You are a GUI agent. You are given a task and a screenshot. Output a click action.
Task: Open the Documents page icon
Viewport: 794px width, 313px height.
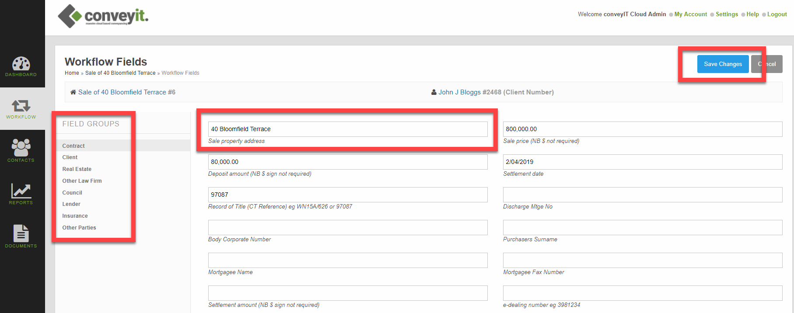(21, 233)
